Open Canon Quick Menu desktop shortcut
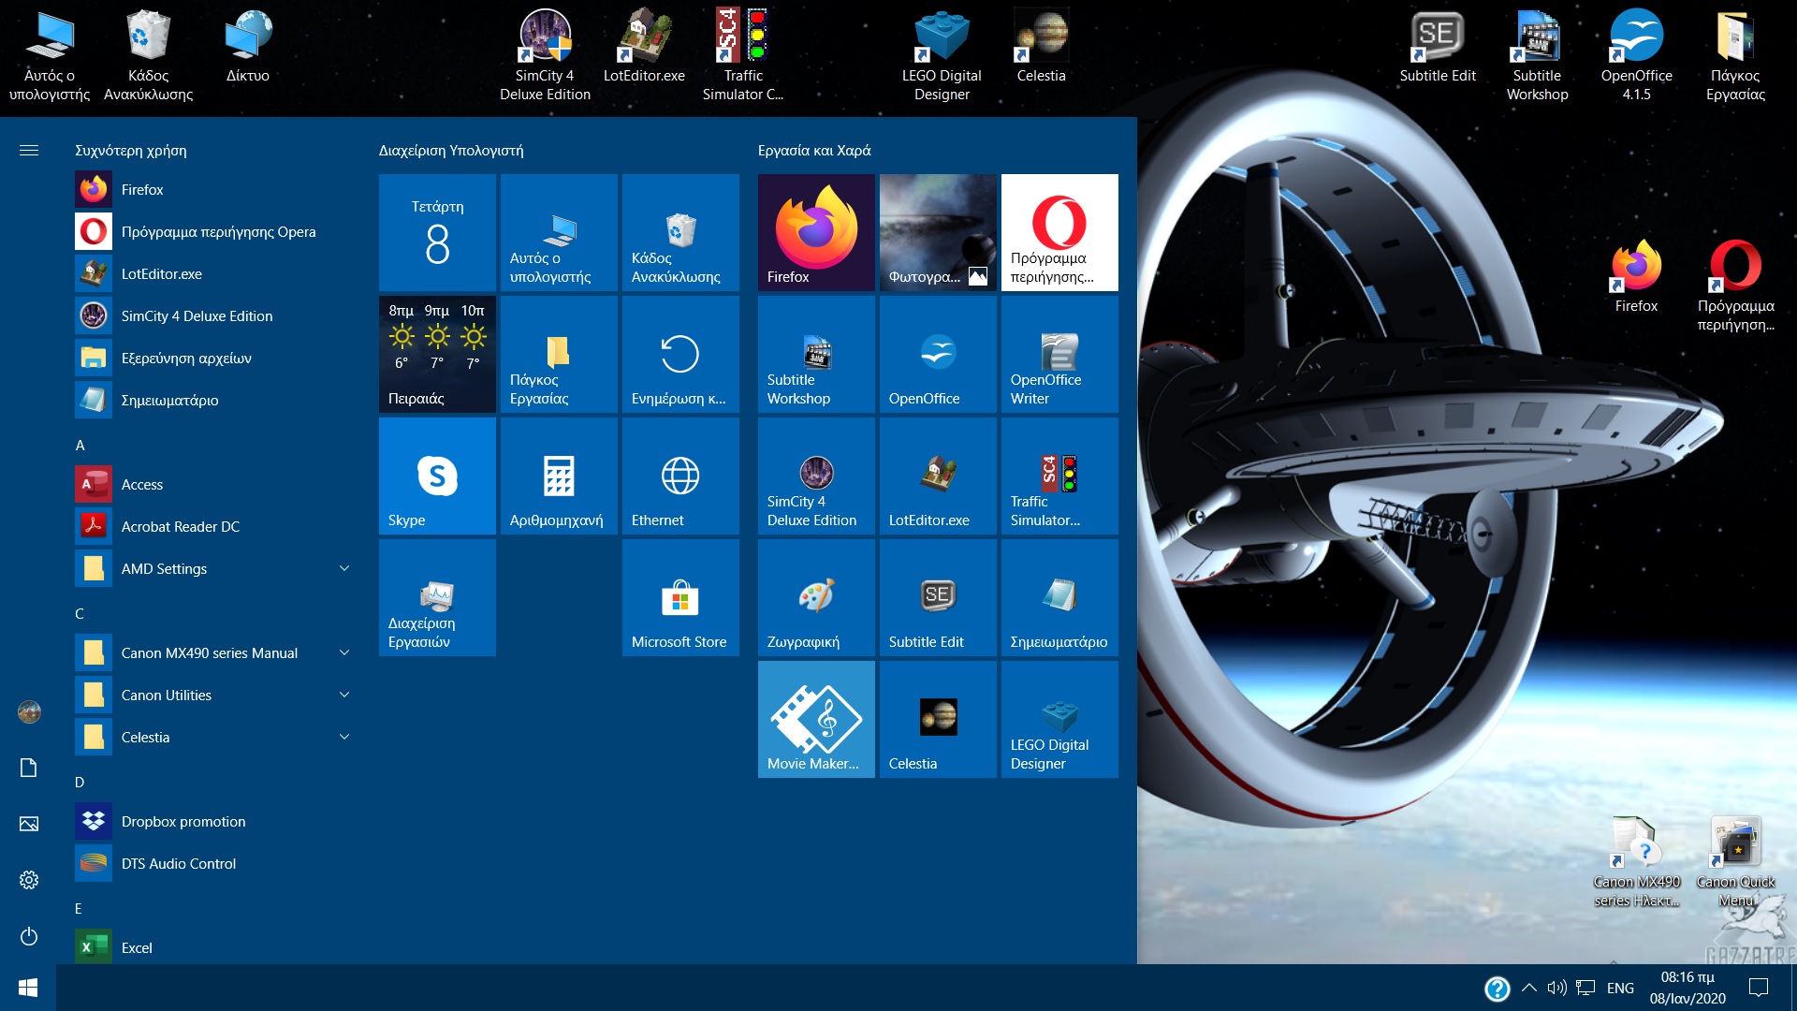 coord(1735,861)
